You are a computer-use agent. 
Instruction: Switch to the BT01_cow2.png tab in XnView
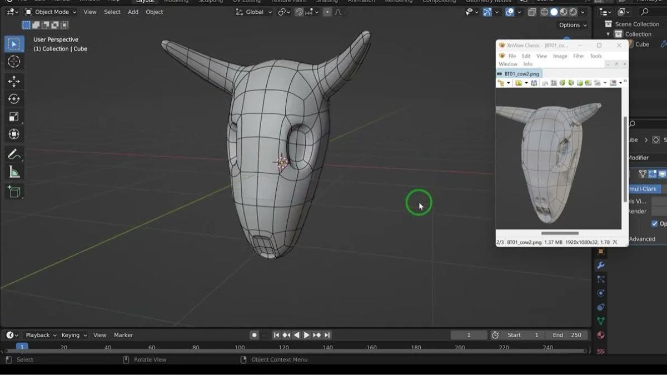(519, 73)
